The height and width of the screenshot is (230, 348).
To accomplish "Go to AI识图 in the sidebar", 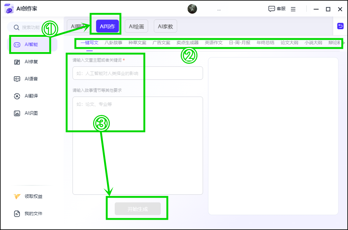I will click(x=31, y=113).
